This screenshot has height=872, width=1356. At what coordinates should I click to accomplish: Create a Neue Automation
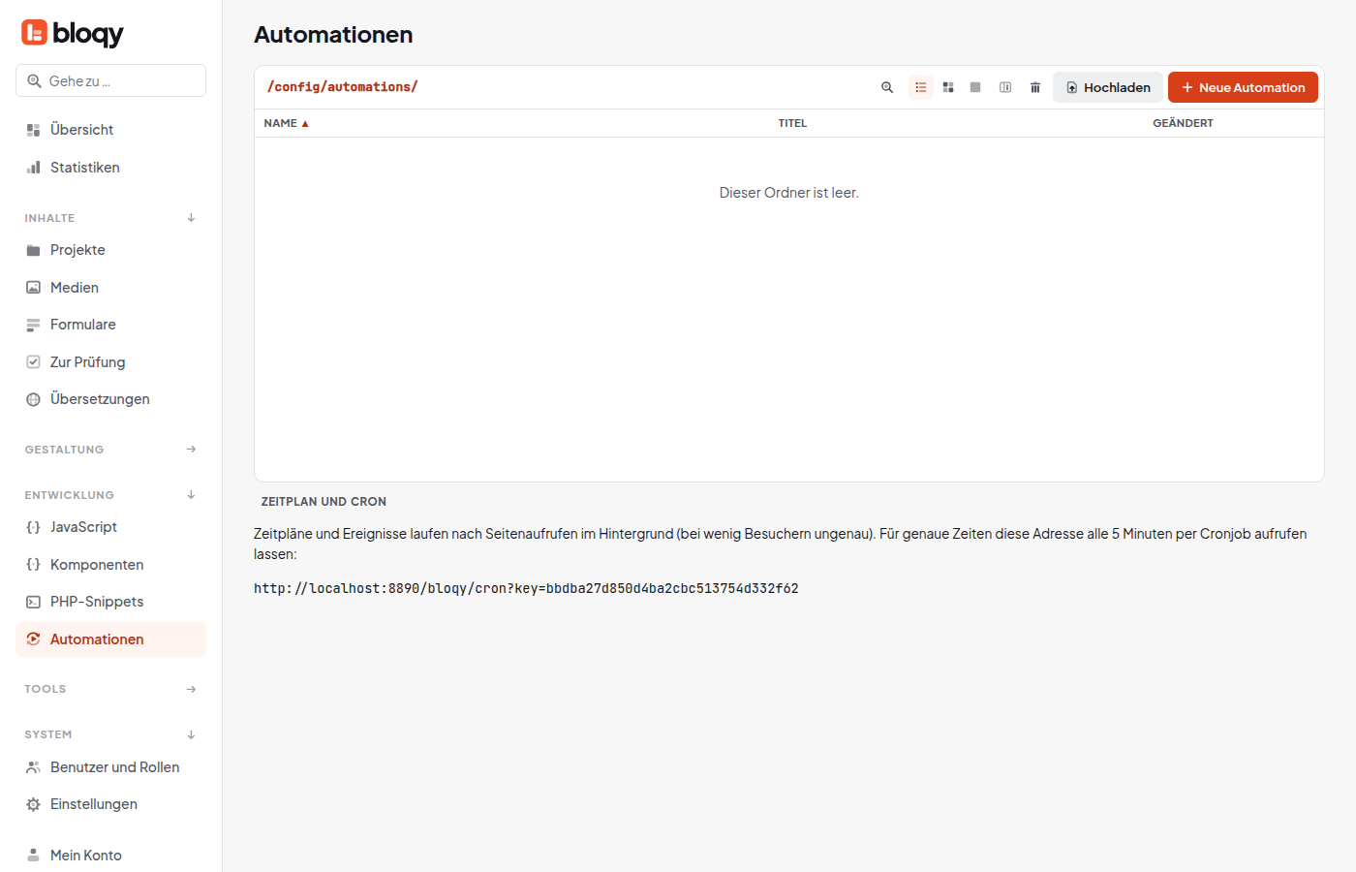click(1243, 87)
